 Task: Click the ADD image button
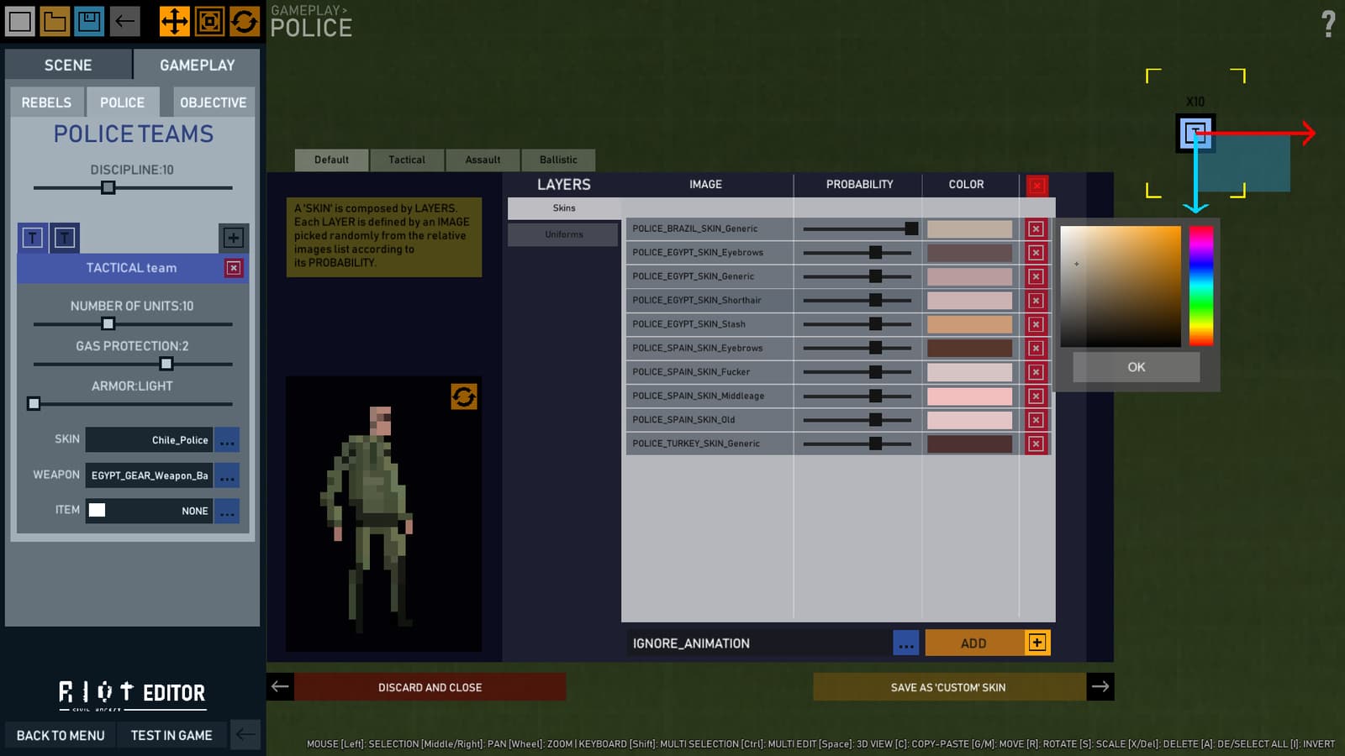tap(974, 643)
